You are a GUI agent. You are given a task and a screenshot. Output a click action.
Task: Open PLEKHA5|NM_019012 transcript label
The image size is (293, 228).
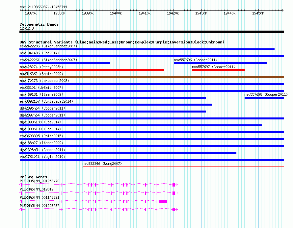(37, 189)
